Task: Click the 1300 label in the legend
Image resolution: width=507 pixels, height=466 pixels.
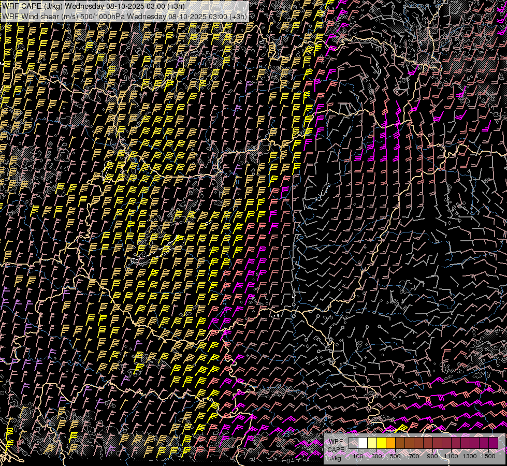Action: coord(470,456)
